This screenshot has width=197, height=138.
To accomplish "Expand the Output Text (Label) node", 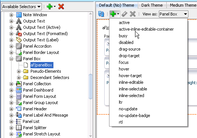I will coord(11,40).
